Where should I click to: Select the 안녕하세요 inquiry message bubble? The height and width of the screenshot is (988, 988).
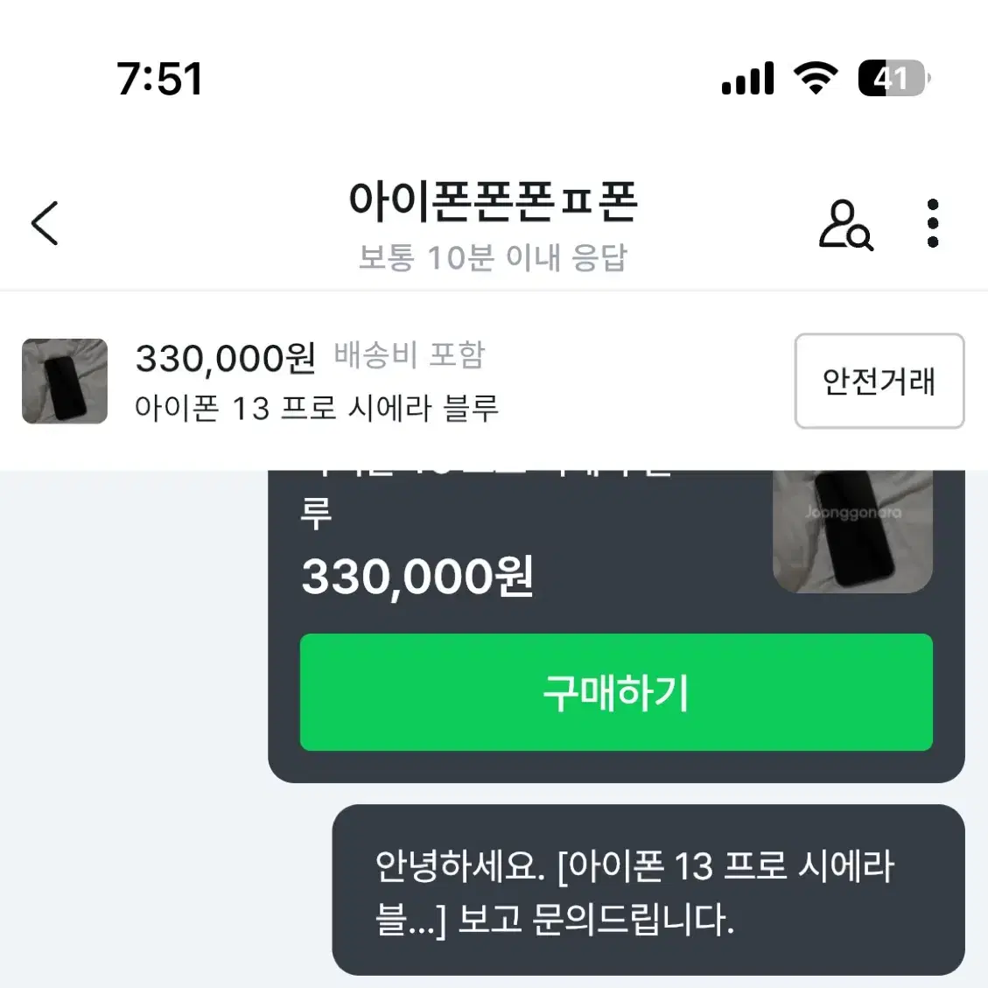tap(648, 890)
